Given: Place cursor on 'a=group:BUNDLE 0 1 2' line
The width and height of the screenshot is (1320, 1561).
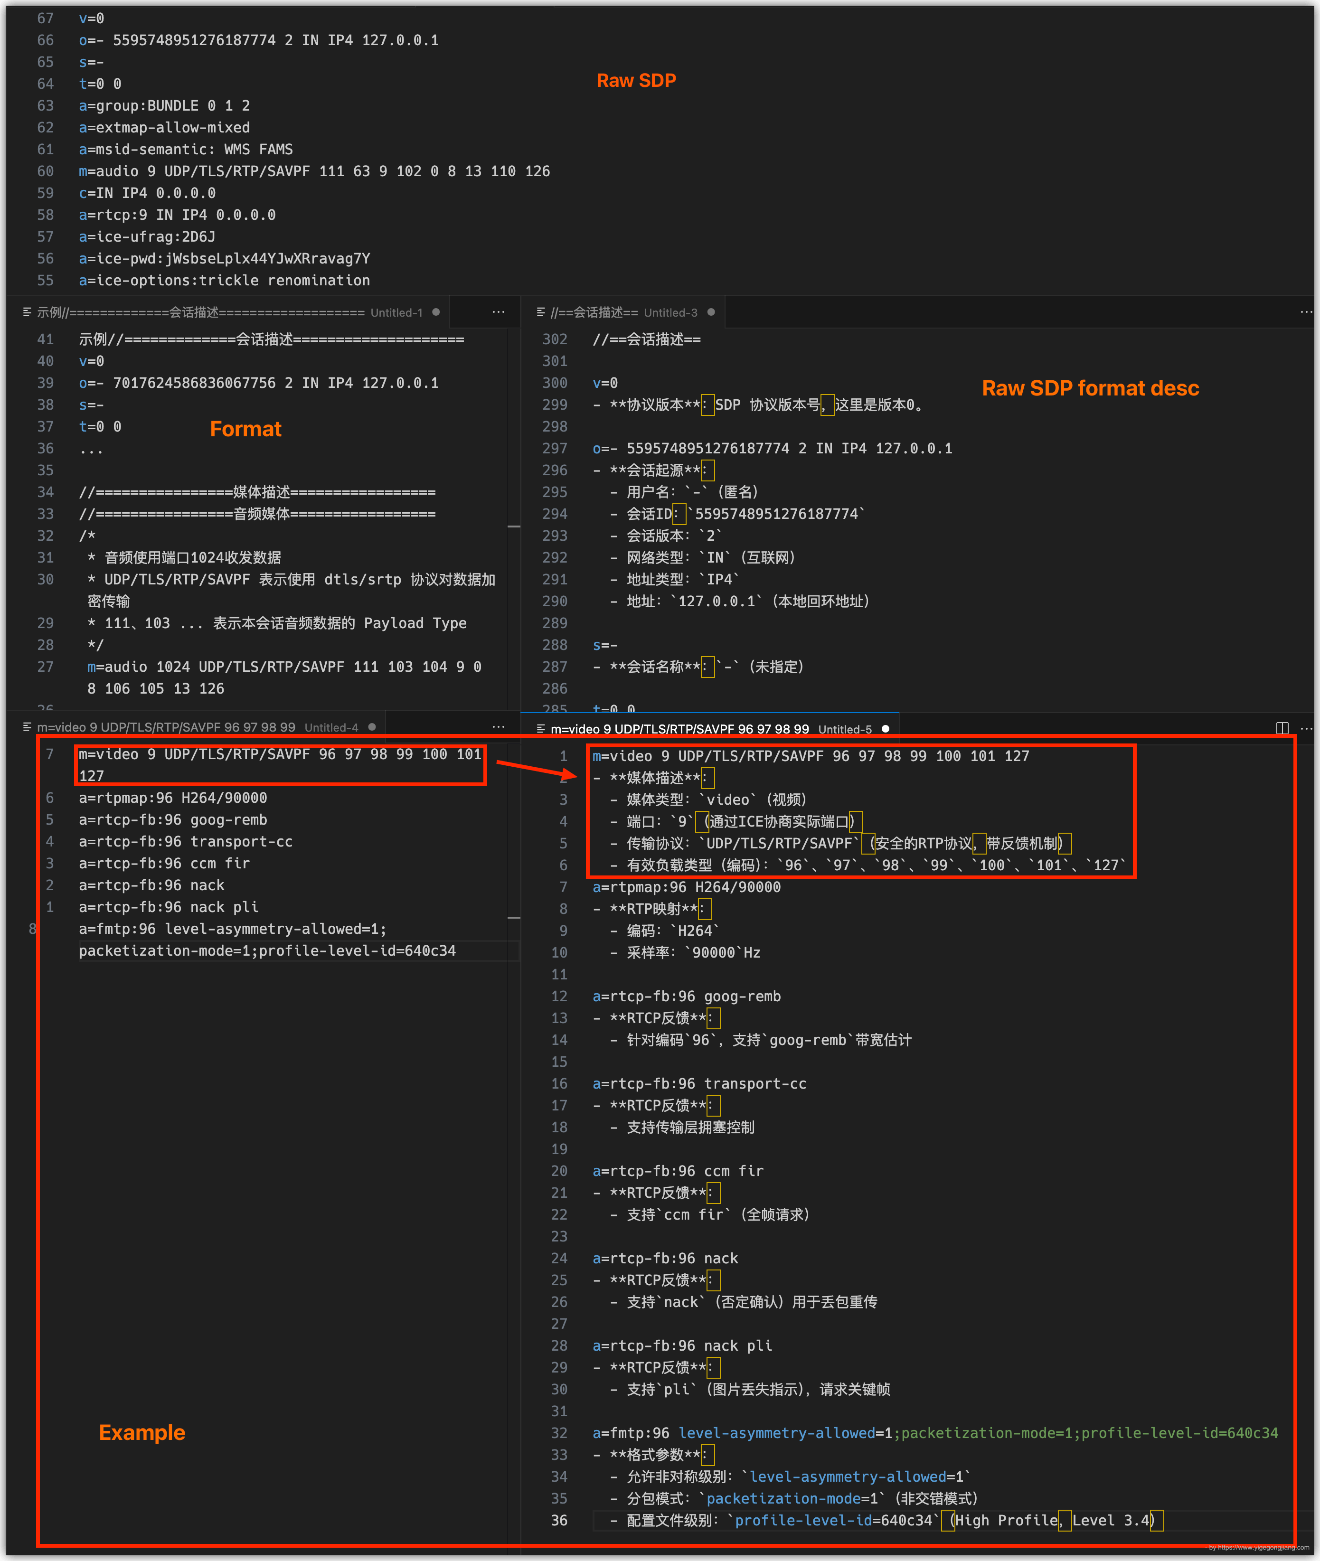Looking at the screenshot, I should click(x=165, y=105).
